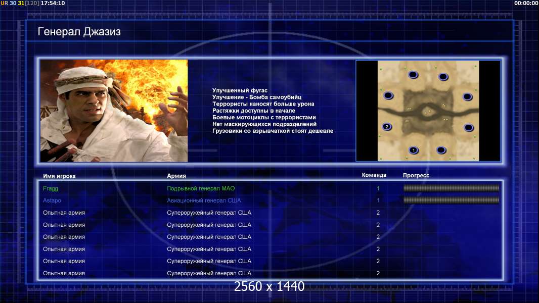Select army 'Авиационный генерал США'

point(204,200)
